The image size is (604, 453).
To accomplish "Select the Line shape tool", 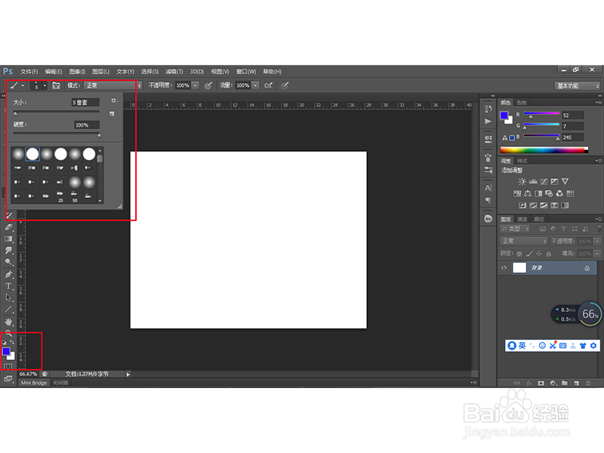I will point(9,310).
